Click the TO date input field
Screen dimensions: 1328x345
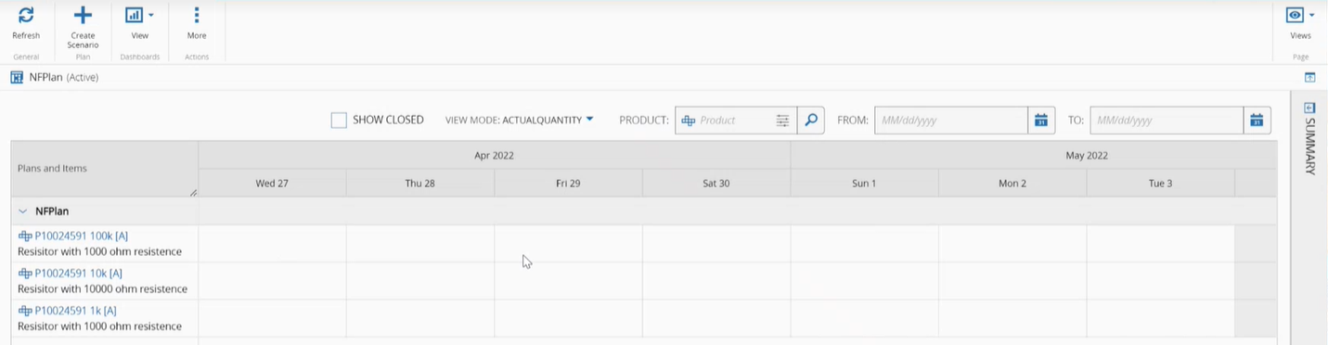[x=1167, y=121]
